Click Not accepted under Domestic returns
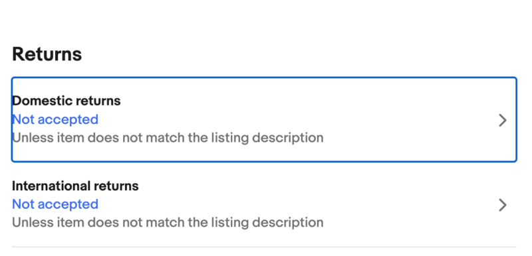This screenshot has height=256, width=532. tap(55, 119)
